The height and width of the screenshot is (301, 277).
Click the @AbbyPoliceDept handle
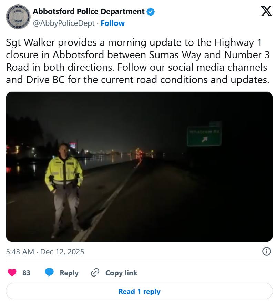[64, 23]
